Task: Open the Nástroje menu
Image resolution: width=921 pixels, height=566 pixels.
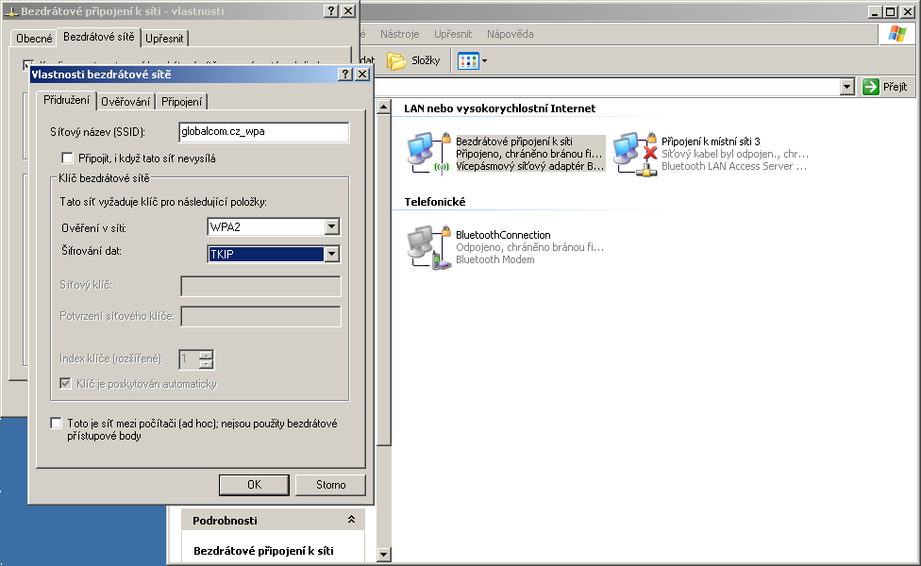Action: pyautogui.click(x=399, y=34)
